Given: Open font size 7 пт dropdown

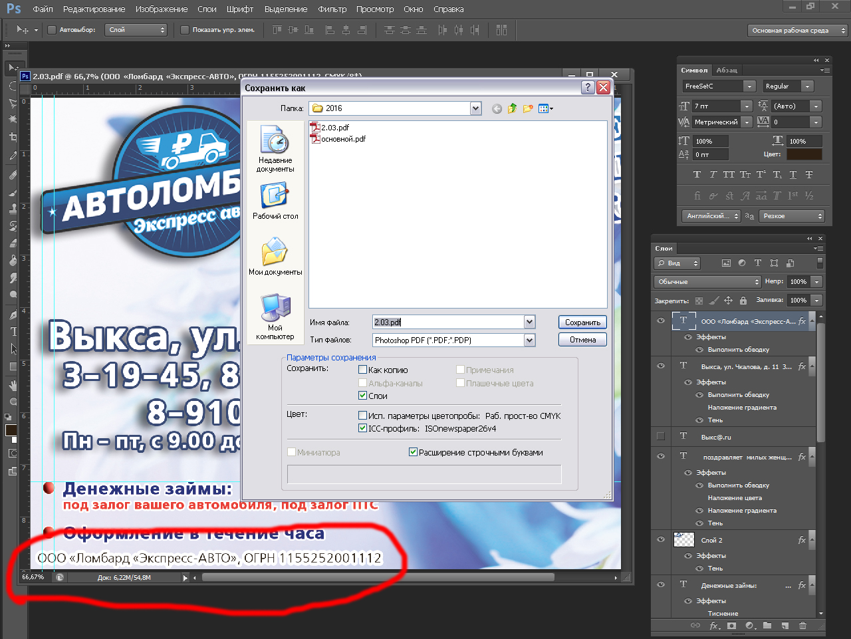Looking at the screenshot, I should point(747,106).
